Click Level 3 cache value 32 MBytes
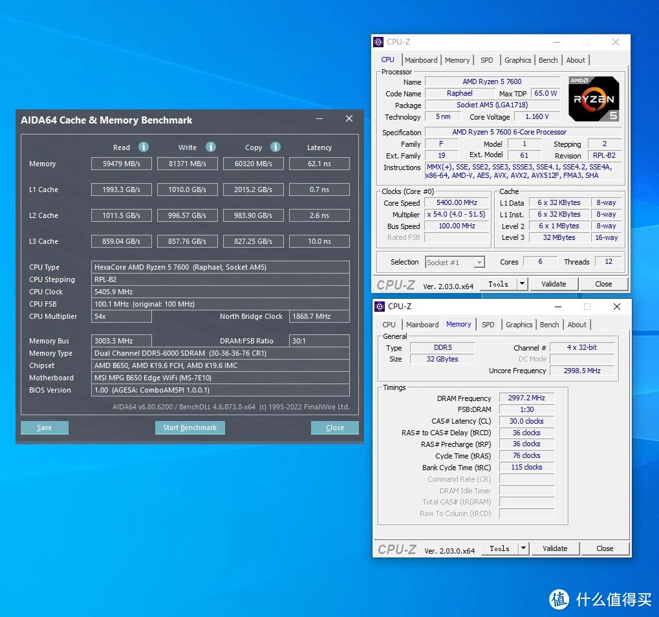Viewport: 659px width, 617px height. click(559, 237)
